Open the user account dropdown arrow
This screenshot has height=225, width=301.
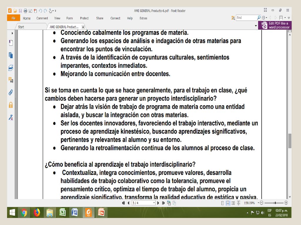[x=285, y=18]
